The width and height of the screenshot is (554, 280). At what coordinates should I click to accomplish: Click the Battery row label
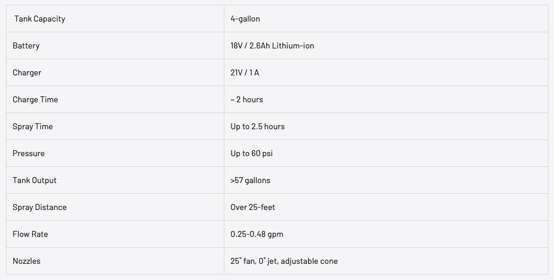(x=26, y=45)
